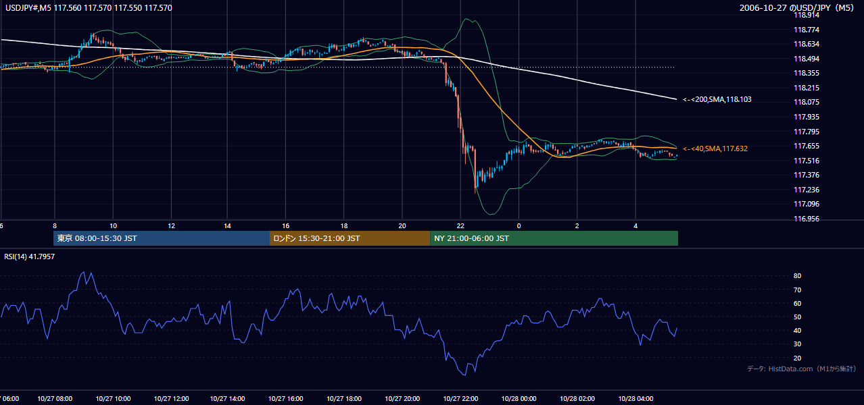Click price axis value 118.774

[x=805, y=30]
